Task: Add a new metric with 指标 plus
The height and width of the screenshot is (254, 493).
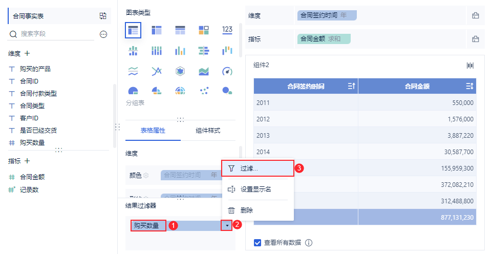Action: point(27,161)
